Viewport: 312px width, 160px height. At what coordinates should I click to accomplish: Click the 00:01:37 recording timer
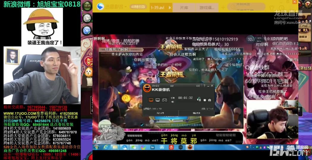186,98
